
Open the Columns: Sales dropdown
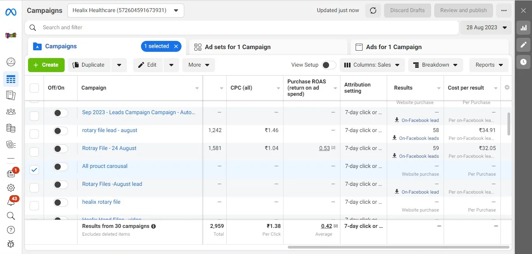pyautogui.click(x=372, y=65)
